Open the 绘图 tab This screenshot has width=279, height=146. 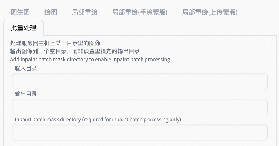click(51, 12)
